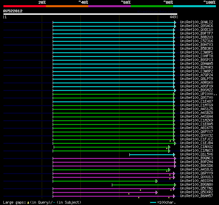219x205 pixels.
Task: Select the UniRef100_A4S6H4 label
Action: click(196, 117)
